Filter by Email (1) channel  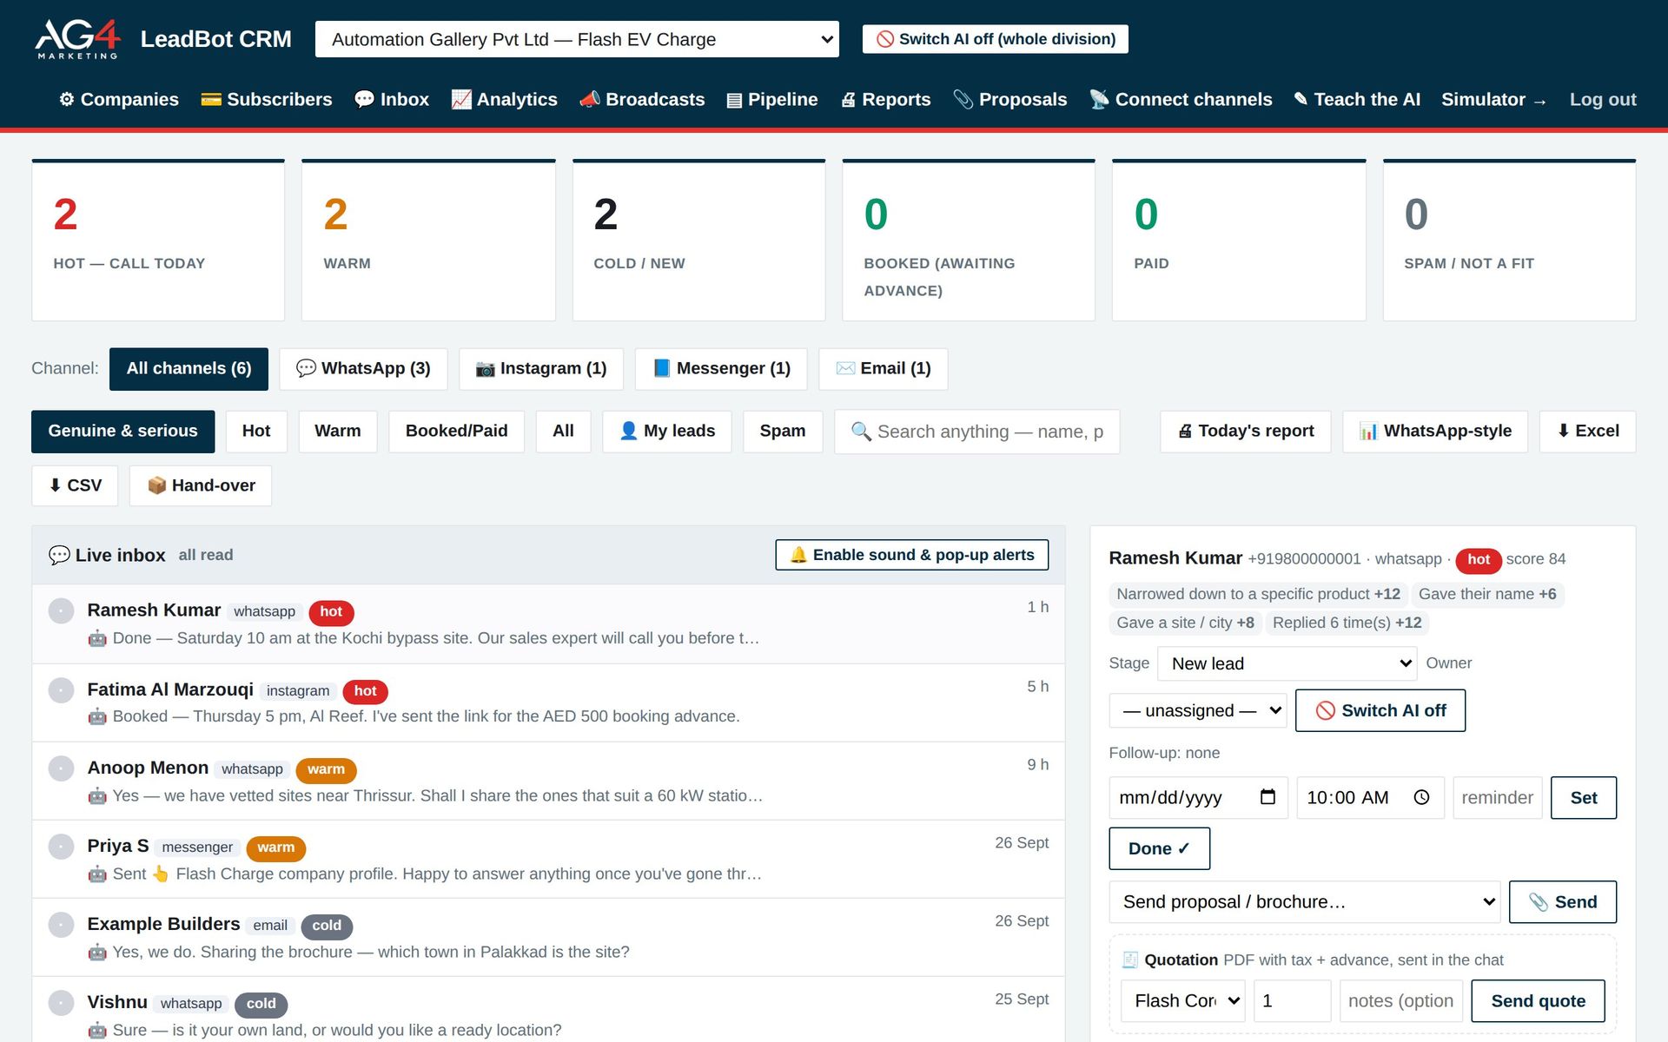(884, 369)
